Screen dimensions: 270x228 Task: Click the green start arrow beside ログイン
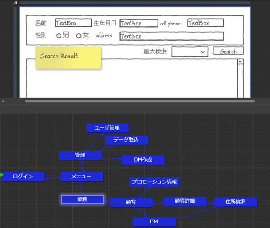coord(2,175)
